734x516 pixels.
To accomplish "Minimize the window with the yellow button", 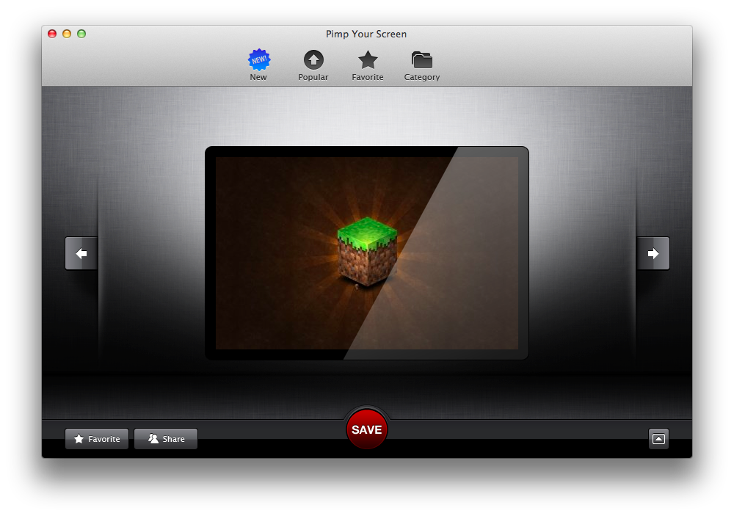I will coord(67,34).
